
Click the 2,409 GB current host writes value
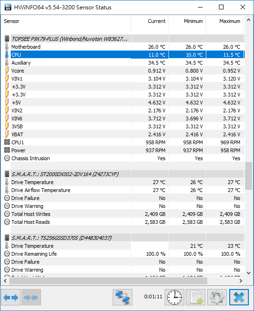click(155, 214)
